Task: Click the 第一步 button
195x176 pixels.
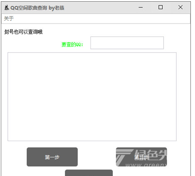Action: [x=52, y=157]
